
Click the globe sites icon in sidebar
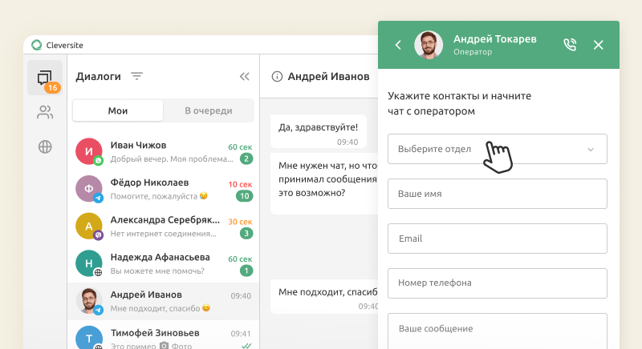click(45, 146)
